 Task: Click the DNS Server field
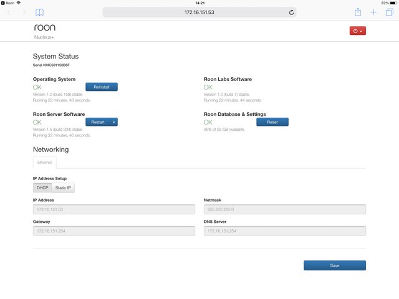coord(284,231)
